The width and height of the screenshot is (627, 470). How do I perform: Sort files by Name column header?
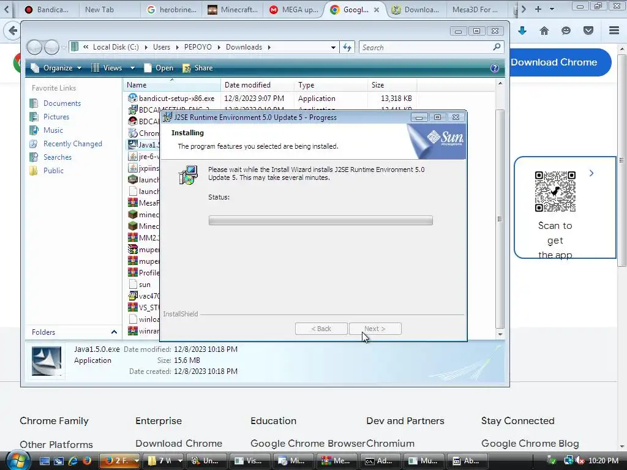pyautogui.click(x=172, y=84)
